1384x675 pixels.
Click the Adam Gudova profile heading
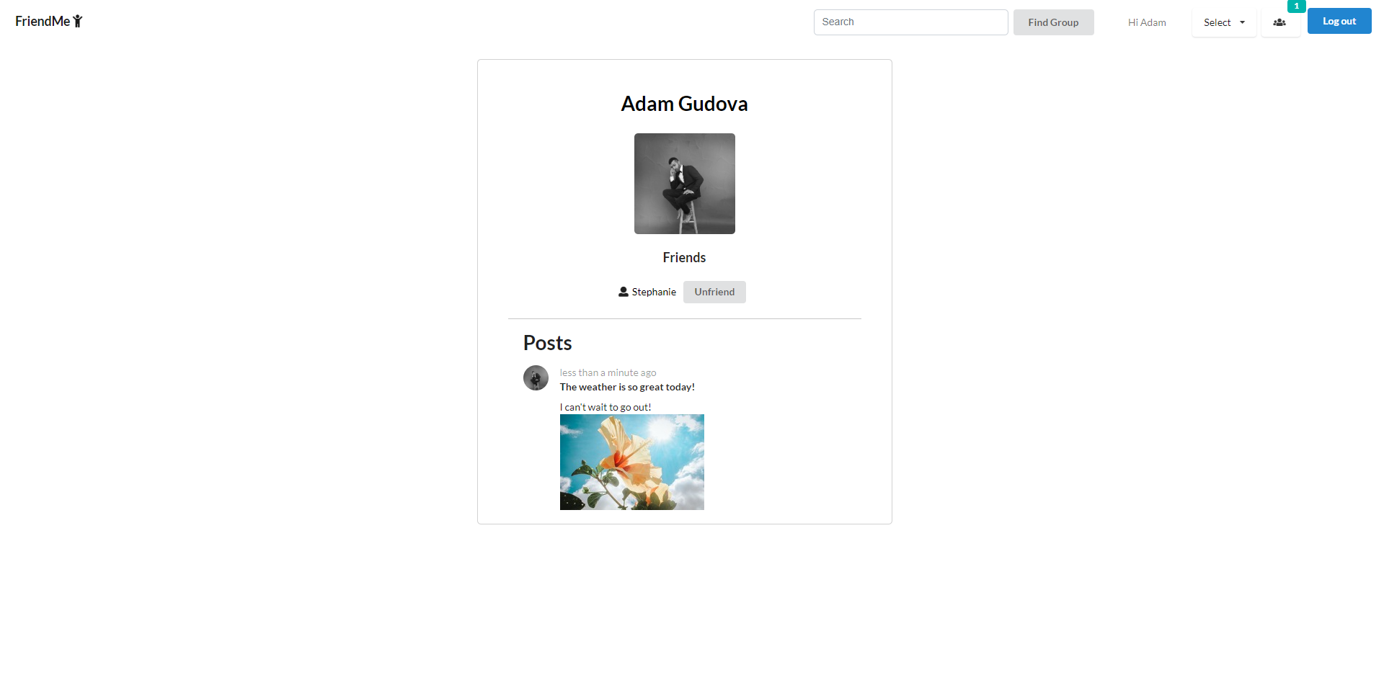684,104
